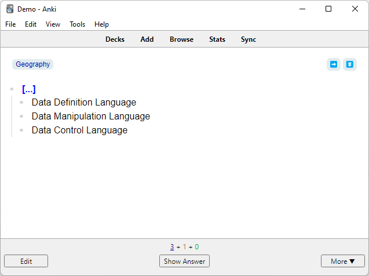Click the right-arrow reveal next icon
This screenshot has height=276, width=369.
(334, 64)
